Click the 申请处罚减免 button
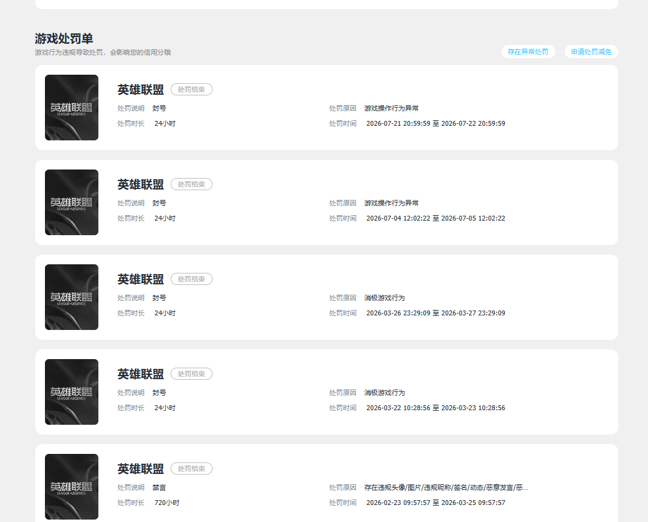 591,52
